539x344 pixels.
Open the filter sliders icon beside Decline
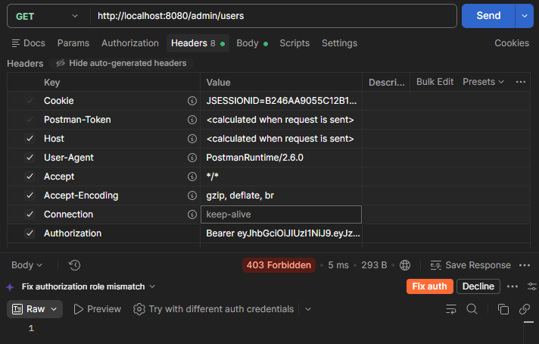click(531, 286)
